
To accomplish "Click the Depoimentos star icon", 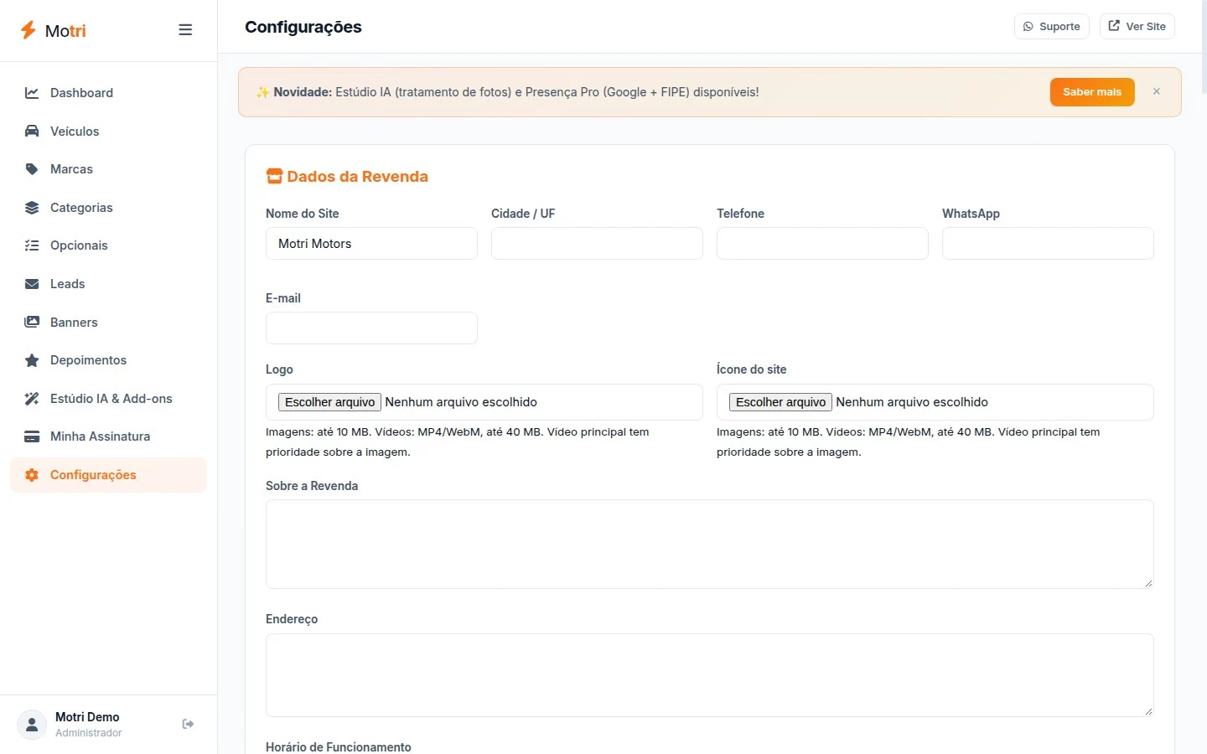I will (32, 360).
